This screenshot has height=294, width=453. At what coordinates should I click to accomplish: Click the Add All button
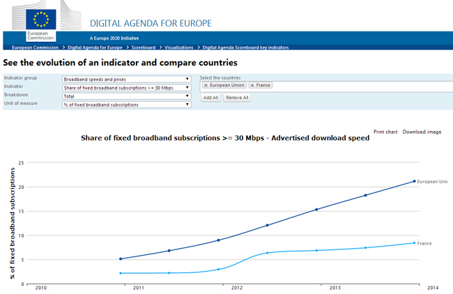[x=210, y=98]
